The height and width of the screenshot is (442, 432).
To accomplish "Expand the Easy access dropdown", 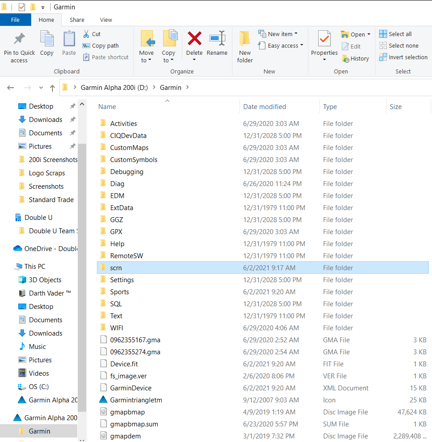I will (281, 45).
